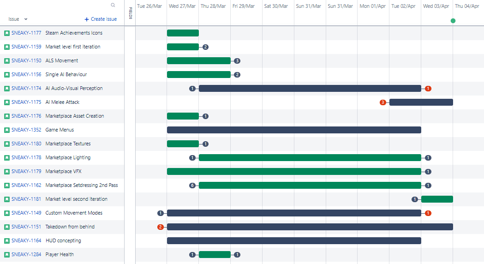Click story icon beside SNEAKY-1181

point(7,199)
